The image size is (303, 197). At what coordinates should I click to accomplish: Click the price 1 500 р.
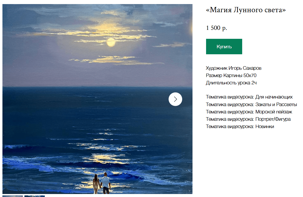click(216, 28)
